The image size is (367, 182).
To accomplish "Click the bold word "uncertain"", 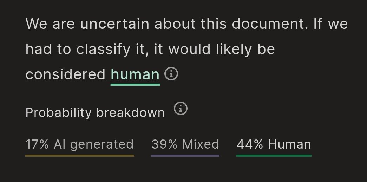I will tap(114, 25).
